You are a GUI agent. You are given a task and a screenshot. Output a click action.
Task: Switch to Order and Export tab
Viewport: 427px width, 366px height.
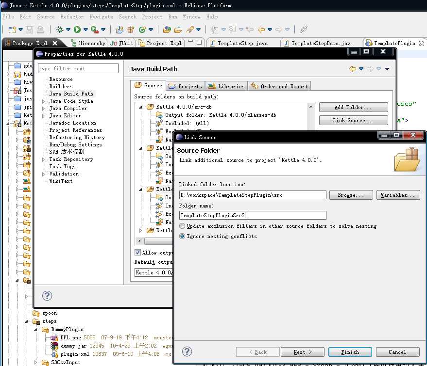(279, 86)
